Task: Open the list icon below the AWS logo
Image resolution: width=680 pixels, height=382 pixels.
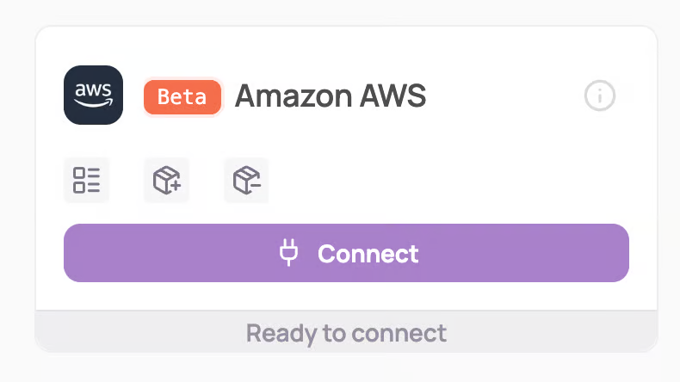Action: [86, 181]
